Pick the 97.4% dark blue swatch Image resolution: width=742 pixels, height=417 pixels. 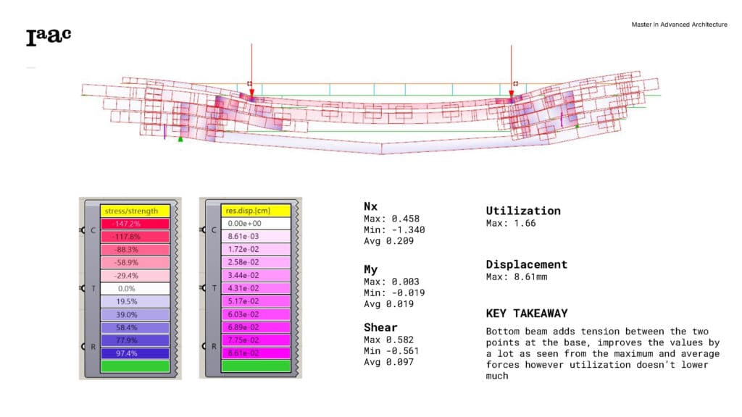click(135, 353)
